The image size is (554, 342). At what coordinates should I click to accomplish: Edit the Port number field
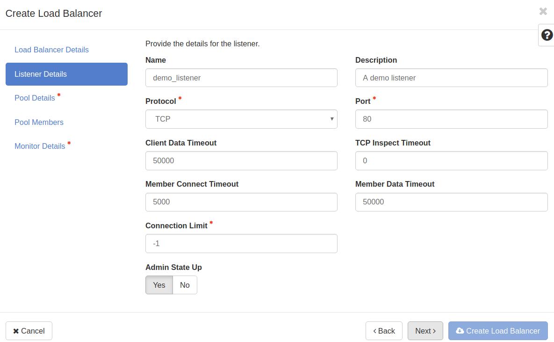click(x=451, y=119)
